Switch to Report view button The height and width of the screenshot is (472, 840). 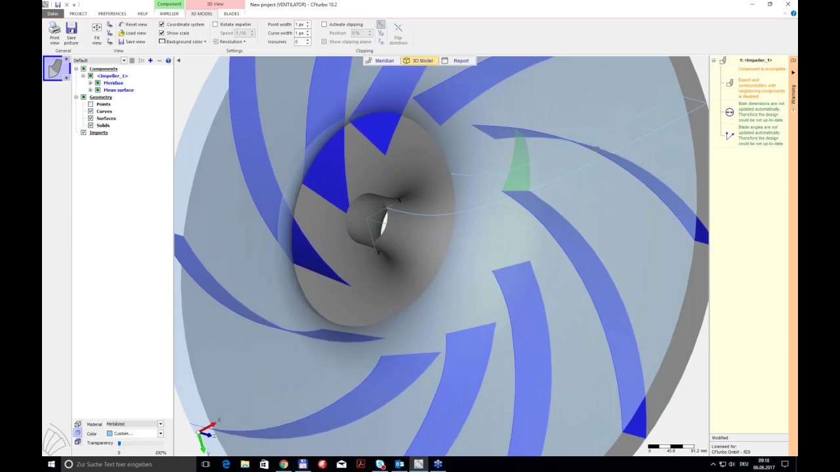[x=457, y=60]
